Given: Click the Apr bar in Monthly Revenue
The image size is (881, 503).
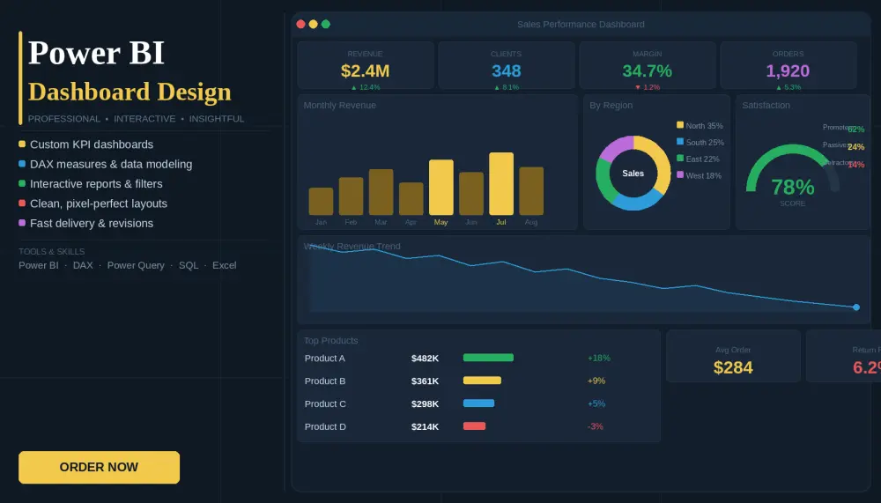Looking at the screenshot, I should point(411,198).
